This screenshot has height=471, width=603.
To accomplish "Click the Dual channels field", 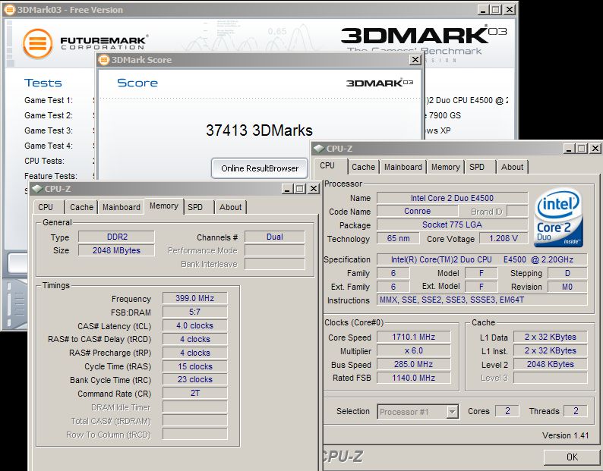I will [275, 237].
